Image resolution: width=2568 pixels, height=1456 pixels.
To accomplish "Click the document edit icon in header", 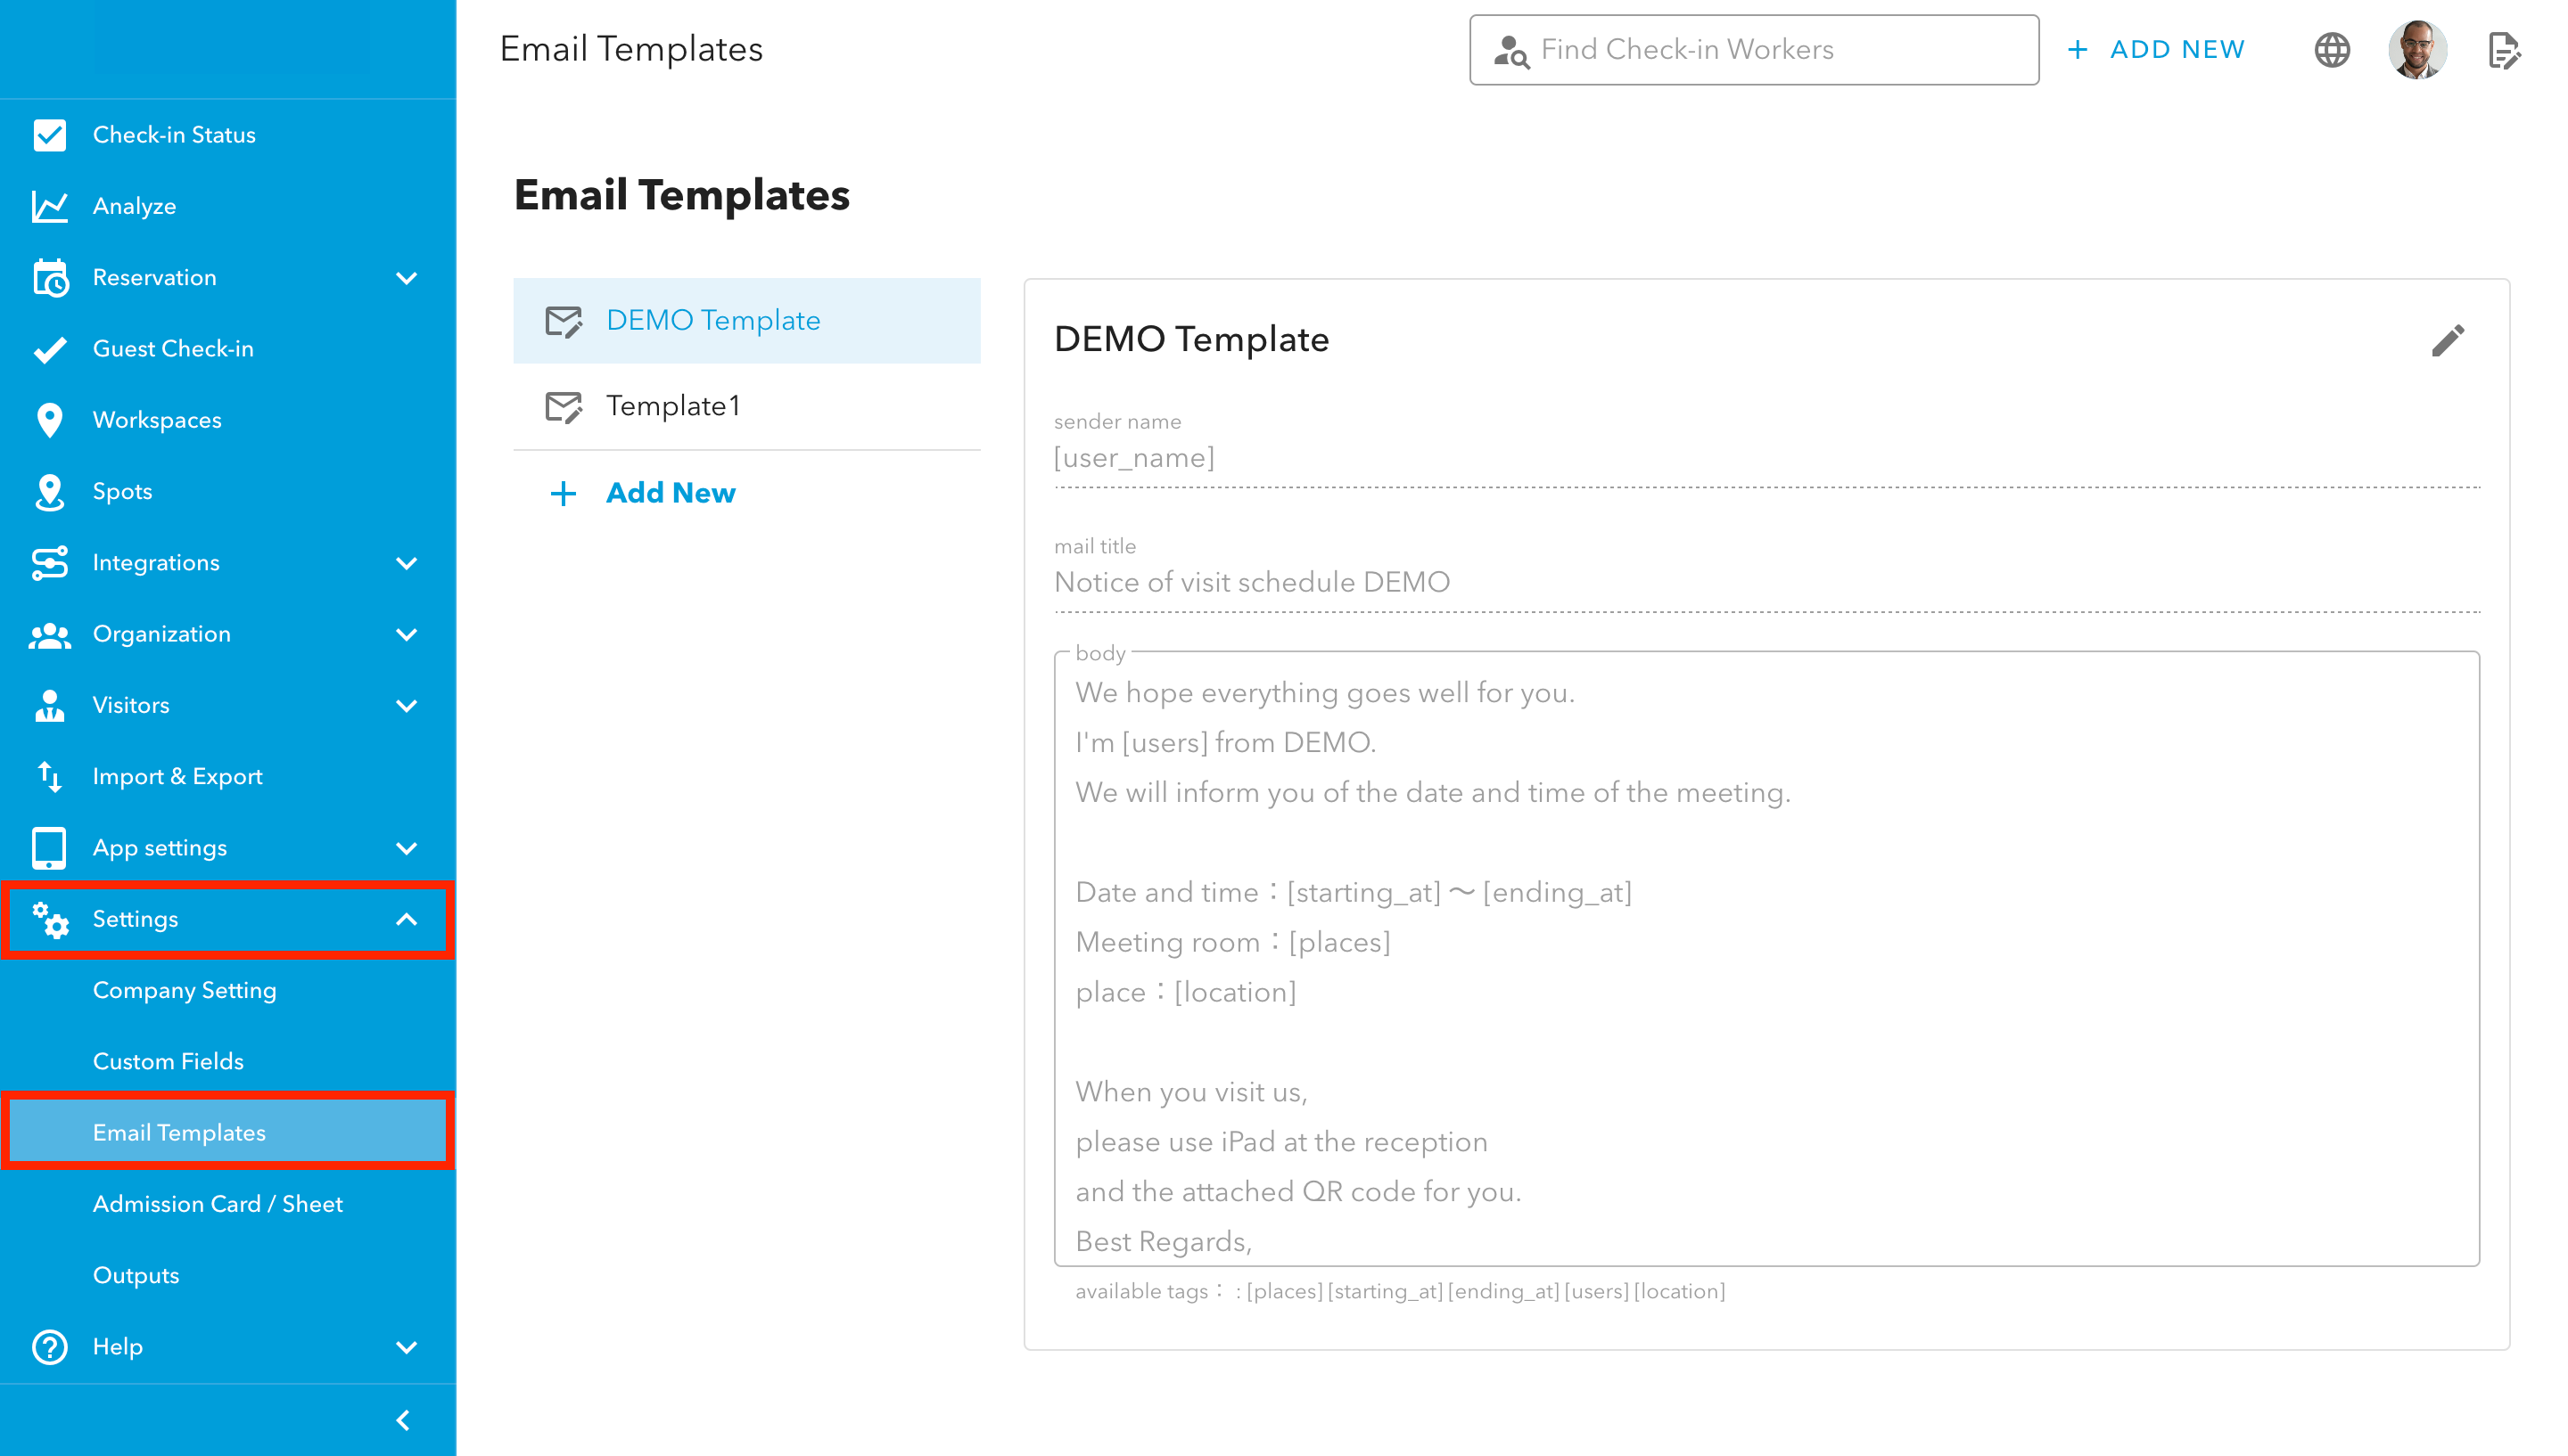I will [x=2503, y=50].
